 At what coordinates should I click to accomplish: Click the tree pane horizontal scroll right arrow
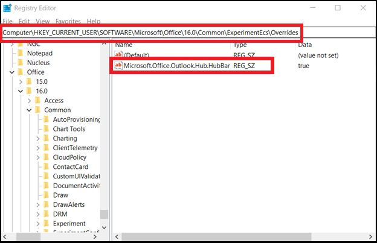coord(95,237)
